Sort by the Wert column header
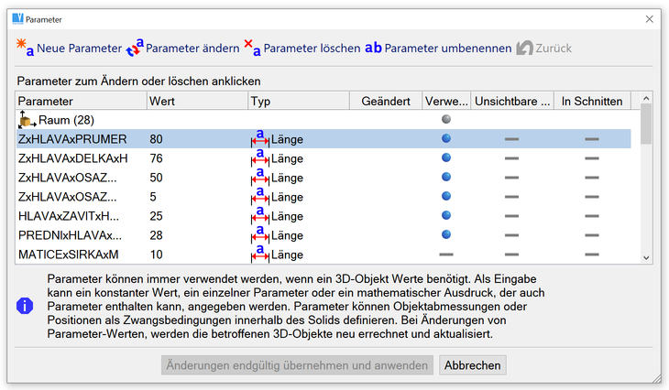669x390 pixels. [x=196, y=101]
